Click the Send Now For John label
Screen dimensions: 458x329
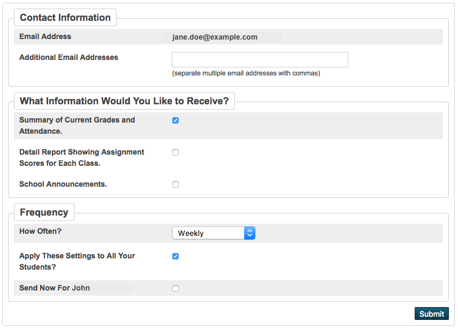click(x=55, y=288)
